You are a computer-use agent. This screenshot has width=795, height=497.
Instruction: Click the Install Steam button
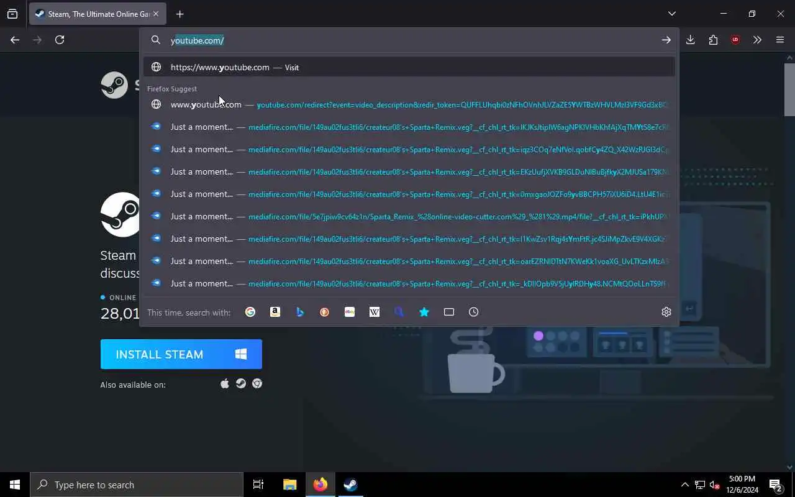[x=181, y=354]
